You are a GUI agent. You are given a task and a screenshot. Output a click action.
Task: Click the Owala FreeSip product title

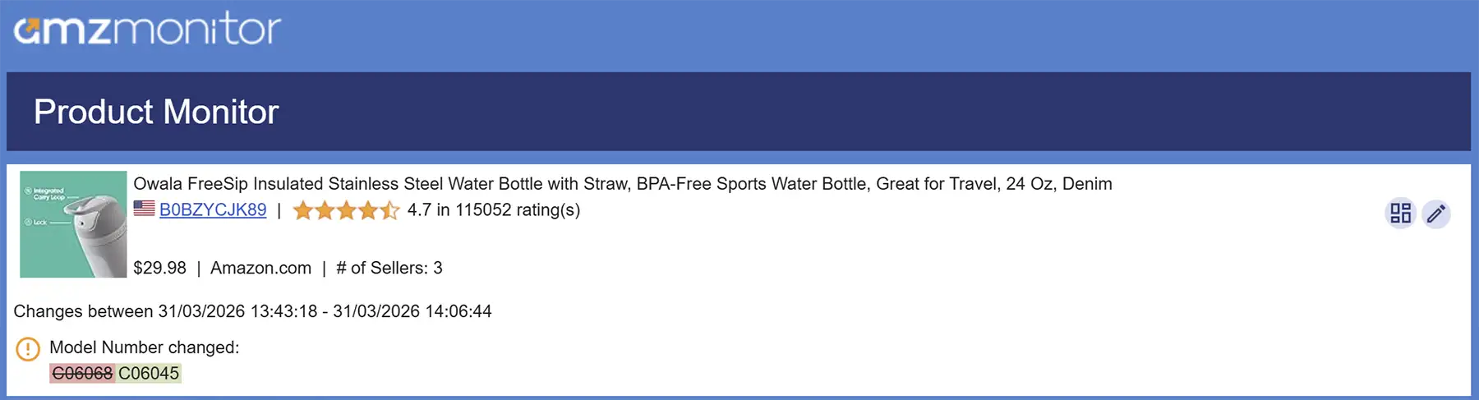pos(622,184)
